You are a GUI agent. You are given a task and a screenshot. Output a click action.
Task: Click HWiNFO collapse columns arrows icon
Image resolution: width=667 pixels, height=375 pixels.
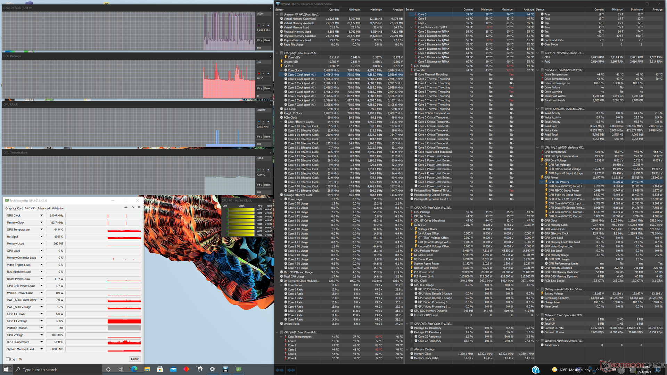pos(291,370)
